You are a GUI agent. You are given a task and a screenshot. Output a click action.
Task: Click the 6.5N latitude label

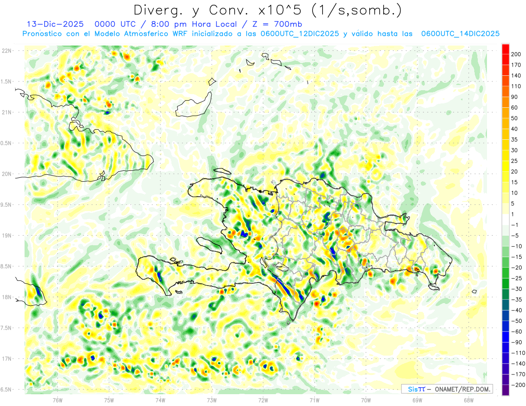[6, 389]
